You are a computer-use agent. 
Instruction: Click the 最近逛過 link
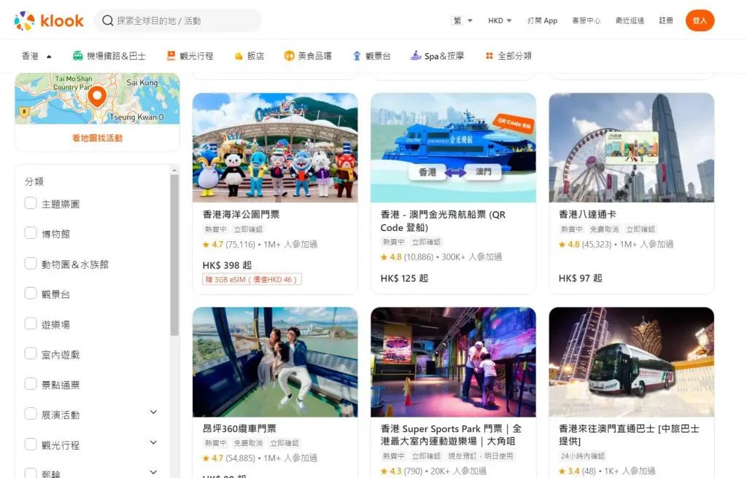[630, 20]
